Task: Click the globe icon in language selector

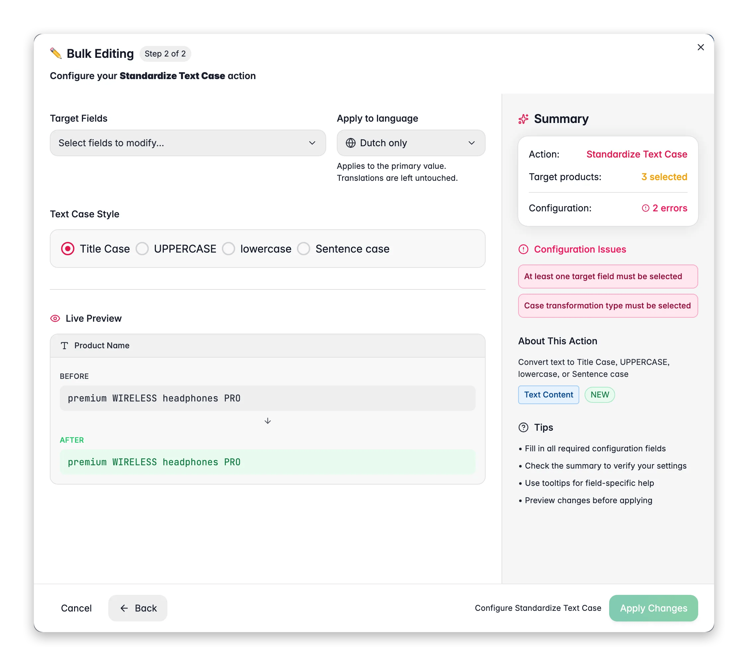Action: (x=350, y=143)
